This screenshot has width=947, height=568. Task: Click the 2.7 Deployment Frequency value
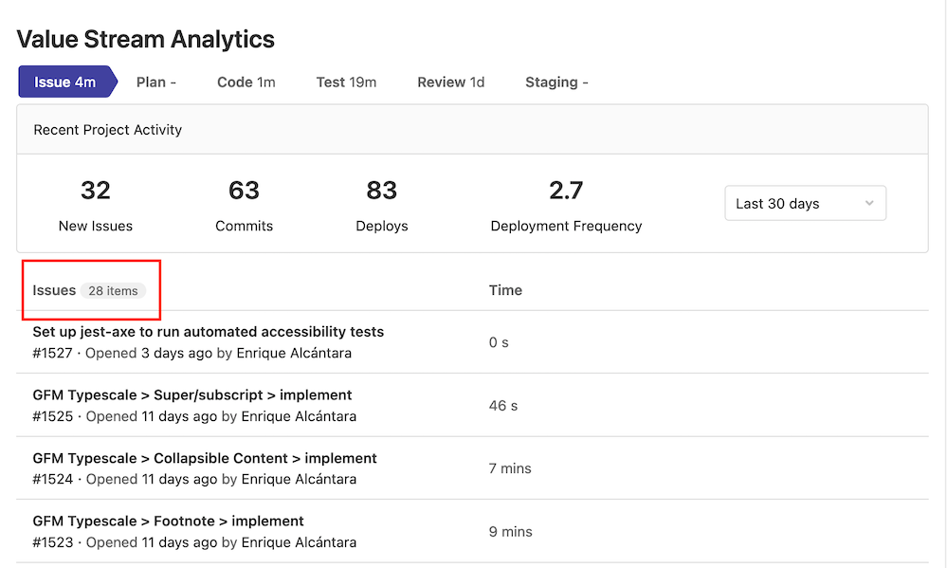(x=566, y=191)
